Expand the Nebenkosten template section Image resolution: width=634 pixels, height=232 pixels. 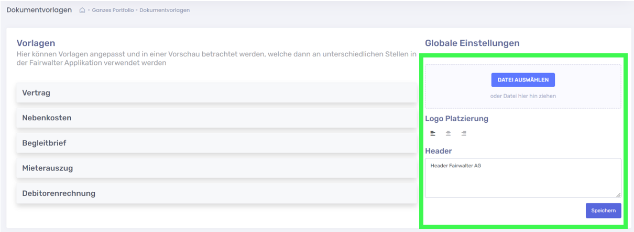(217, 118)
